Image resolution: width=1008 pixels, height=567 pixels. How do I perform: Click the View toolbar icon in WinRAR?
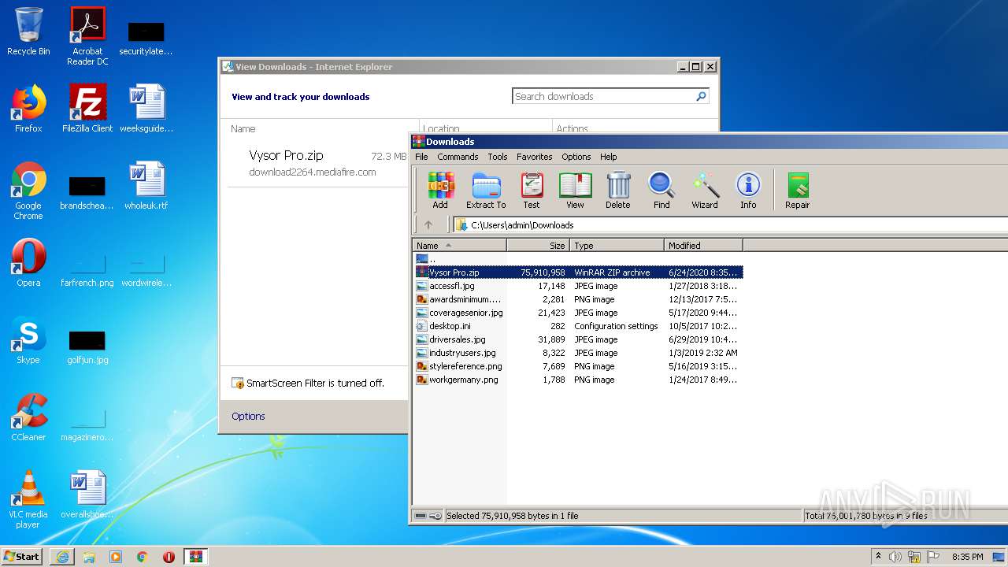(x=576, y=191)
